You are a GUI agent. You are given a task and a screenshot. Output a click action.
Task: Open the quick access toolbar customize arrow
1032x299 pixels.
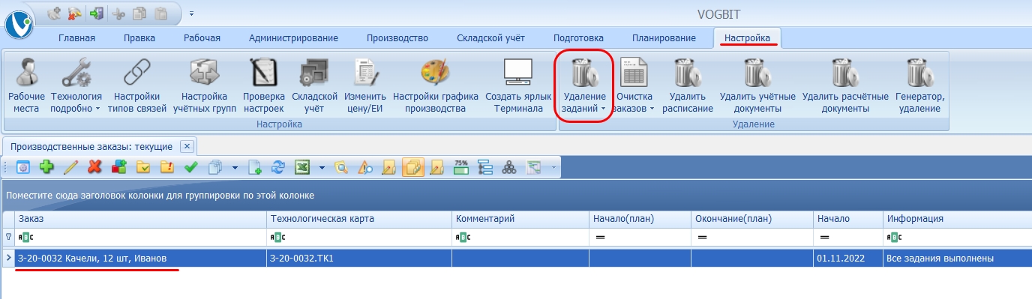(191, 13)
